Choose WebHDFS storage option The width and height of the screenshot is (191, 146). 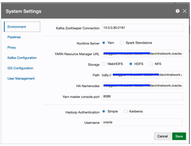(x=104, y=64)
